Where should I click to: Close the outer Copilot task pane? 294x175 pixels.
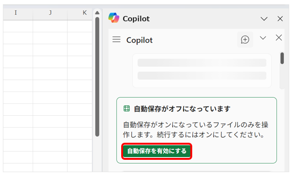pos(280,19)
